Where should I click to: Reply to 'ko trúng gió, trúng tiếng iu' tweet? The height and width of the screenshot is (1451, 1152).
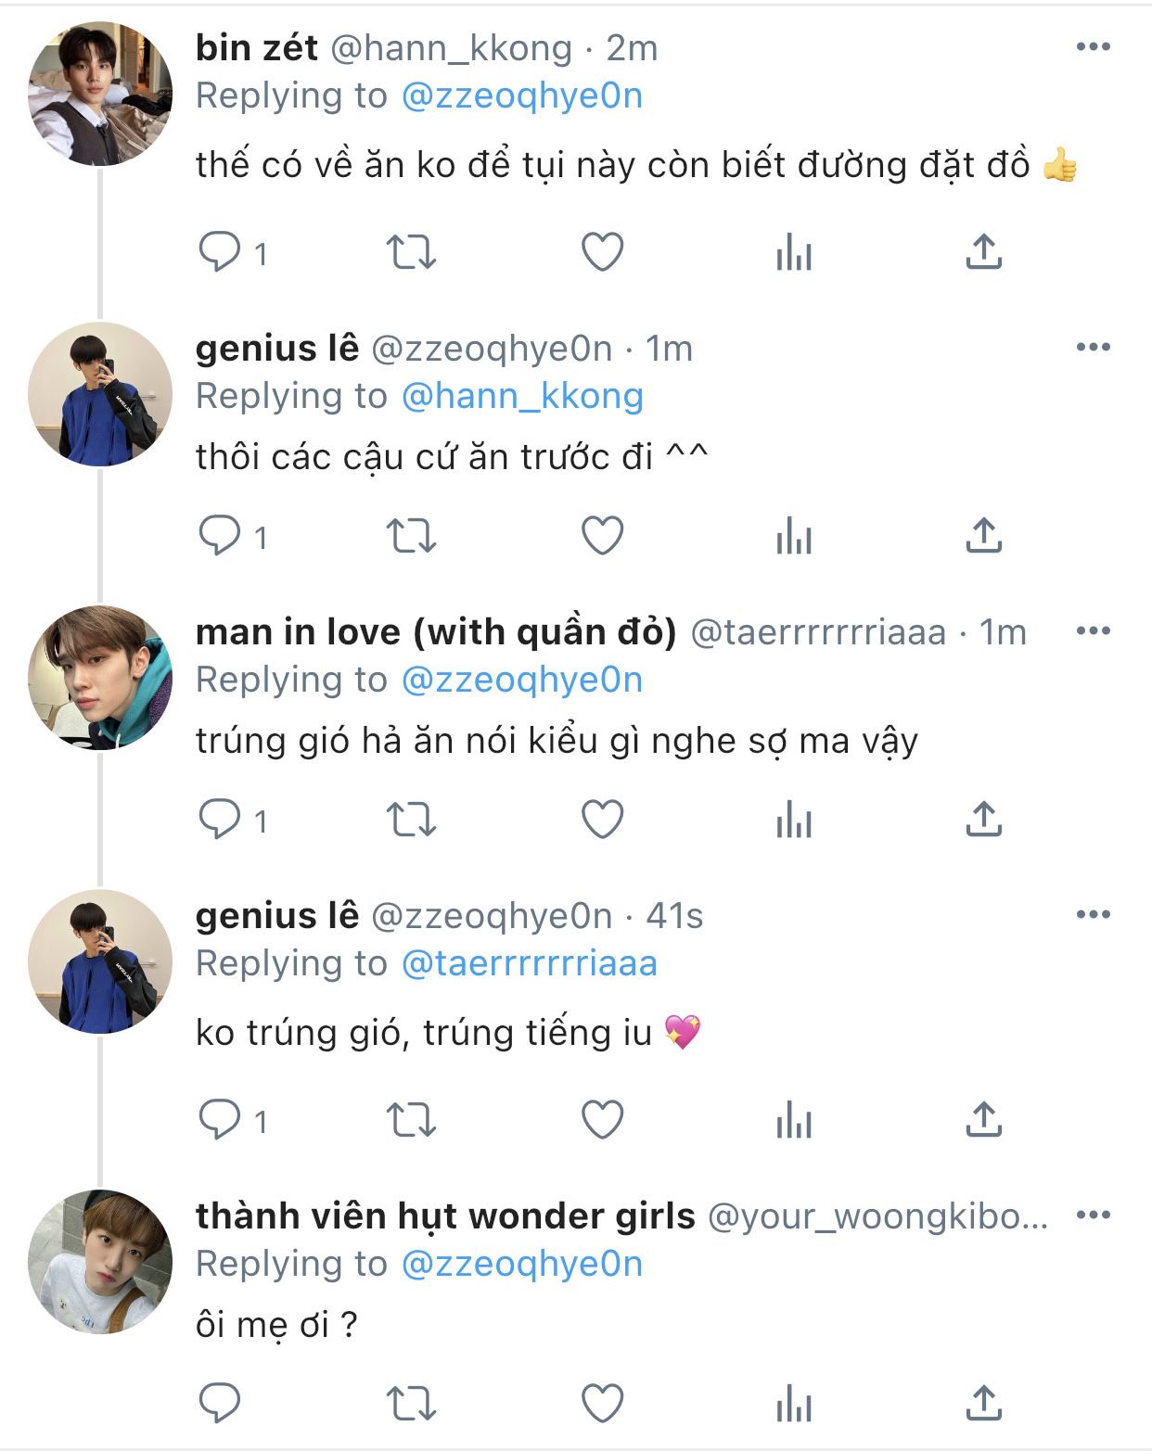click(221, 1120)
